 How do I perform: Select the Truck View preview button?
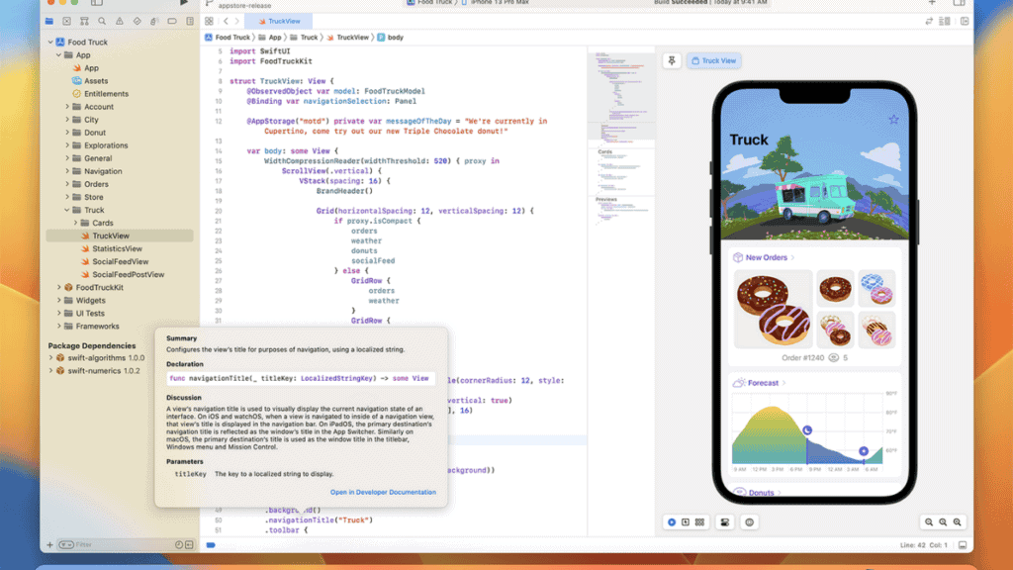[x=714, y=60]
